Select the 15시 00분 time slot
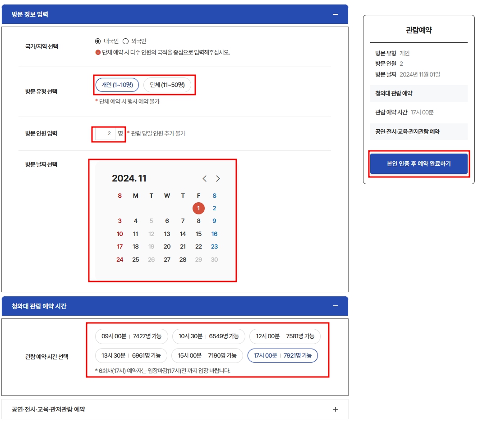Image resolution: width=478 pixels, height=422 pixels. [x=207, y=356]
